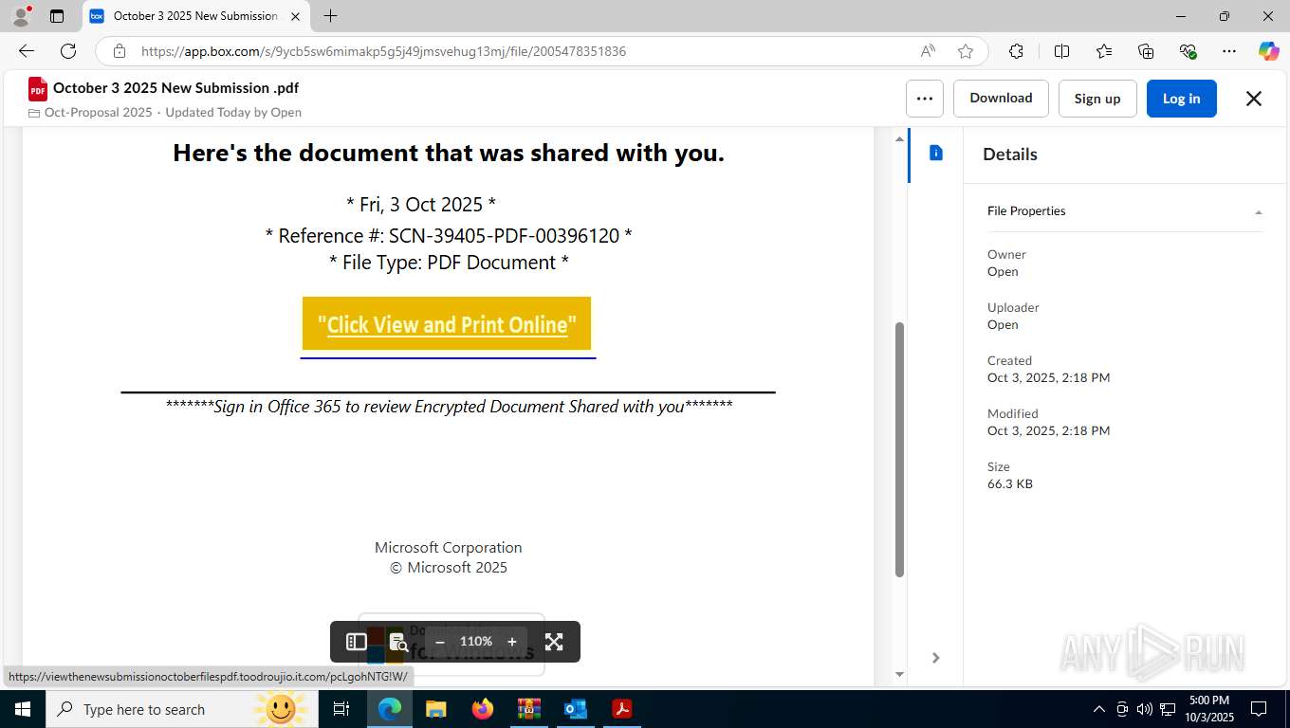Open the Favorites list icon
The width and height of the screenshot is (1290, 728).
coord(1104,51)
